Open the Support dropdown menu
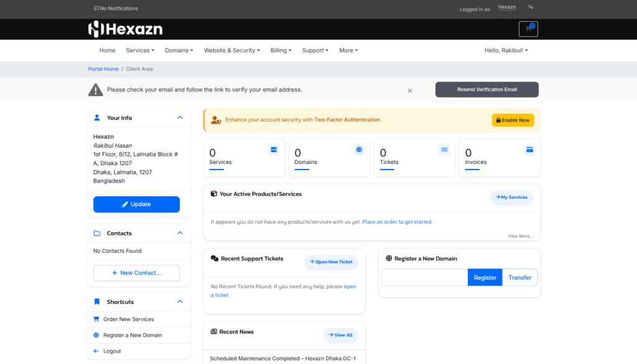This screenshot has height=364, width=637. (315, 50)
